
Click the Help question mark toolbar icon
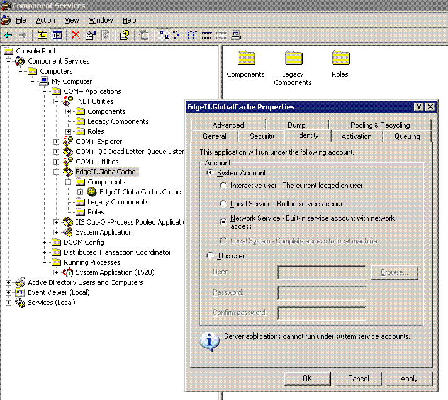pos(125,35)
